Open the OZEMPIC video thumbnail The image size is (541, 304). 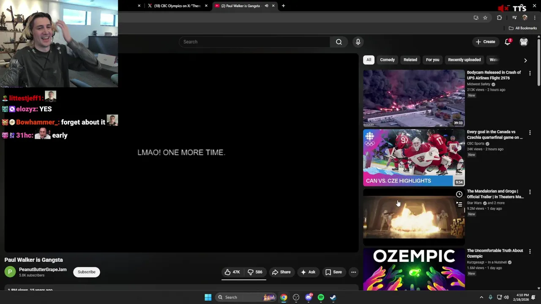point(414,270)
